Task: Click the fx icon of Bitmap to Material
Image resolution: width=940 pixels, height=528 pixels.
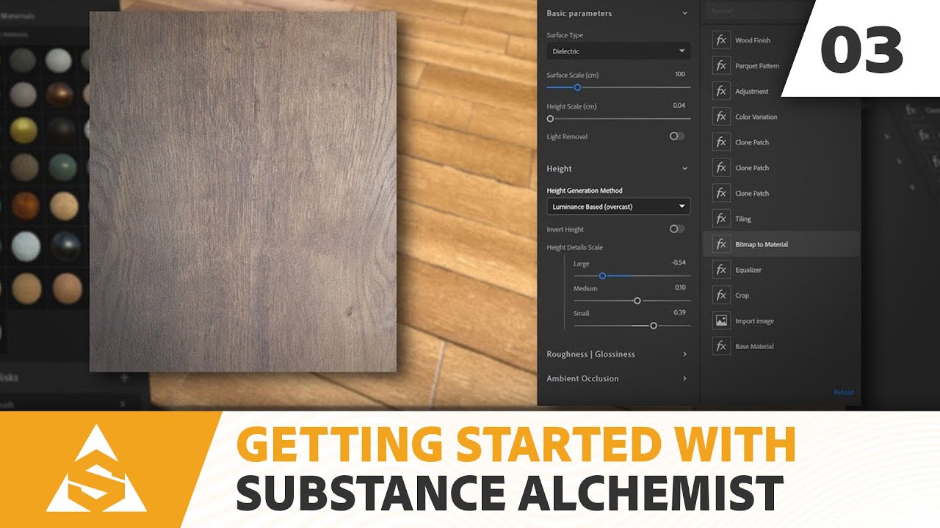Action: click(721, 244)
